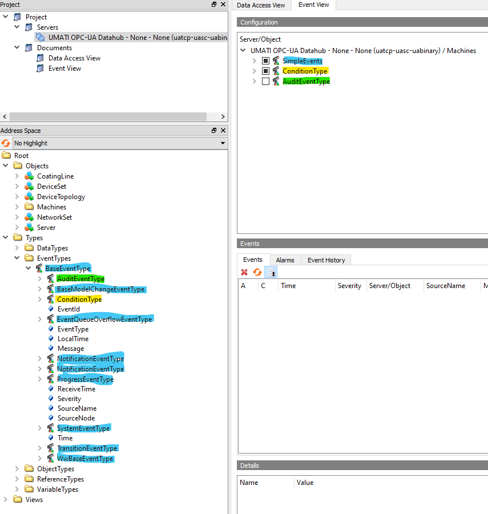Click the orange refresh icon in Events panel
The height and width of the screenshot is (514, 488).
258,272
